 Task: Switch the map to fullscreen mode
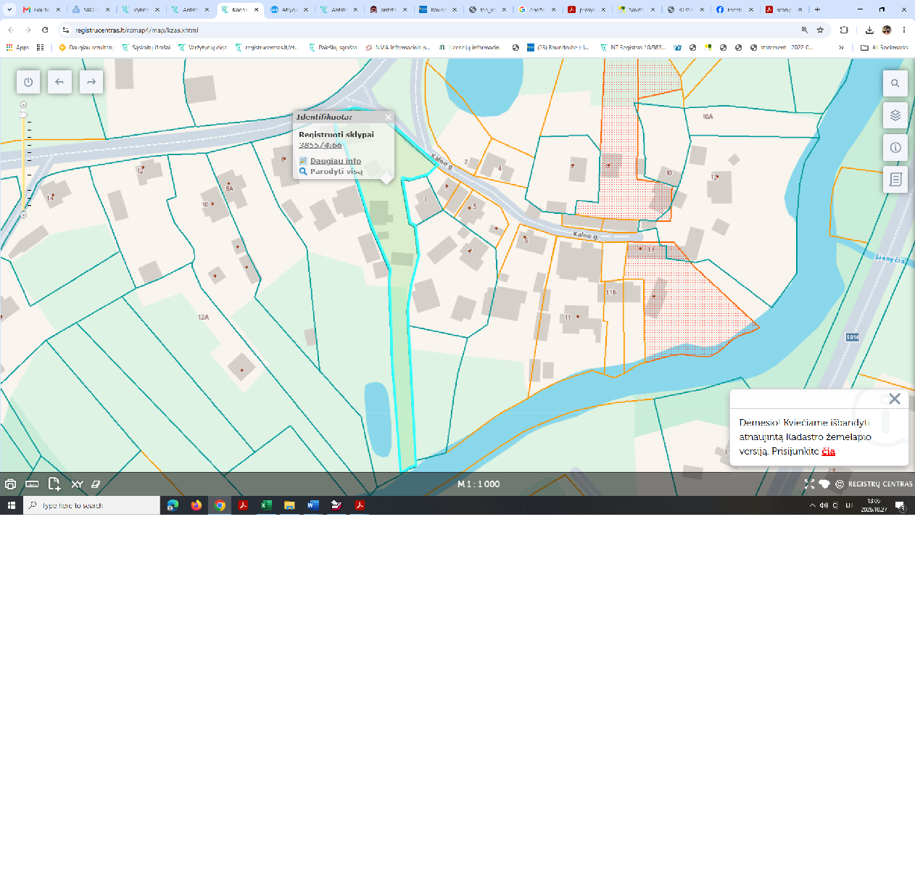click(x=809, y=484)
